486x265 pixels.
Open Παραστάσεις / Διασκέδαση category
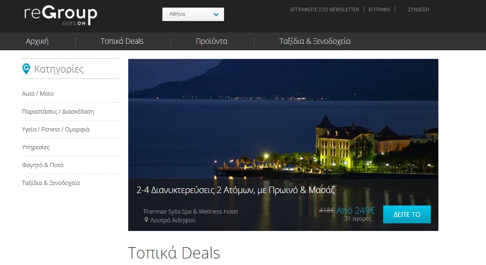pos(58,111)
